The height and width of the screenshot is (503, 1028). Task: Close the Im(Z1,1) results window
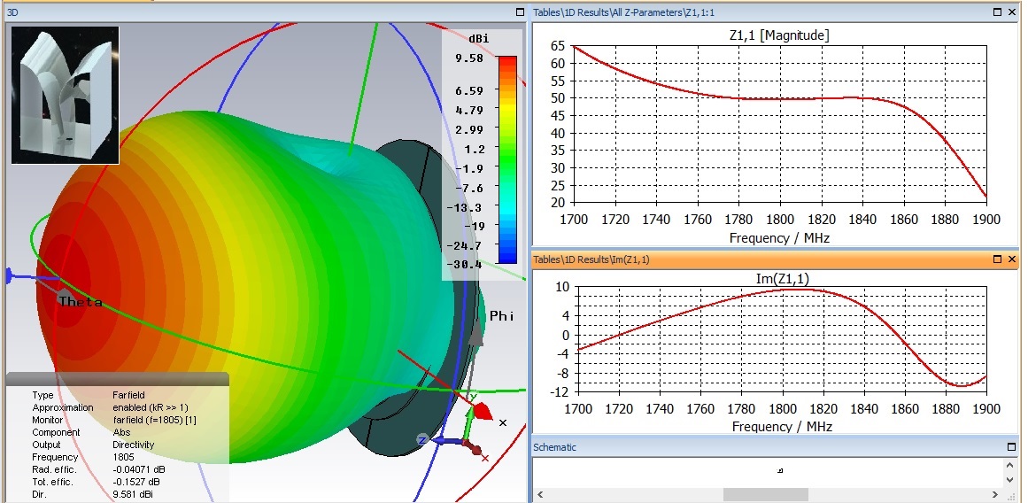(x=1012, y=259)
